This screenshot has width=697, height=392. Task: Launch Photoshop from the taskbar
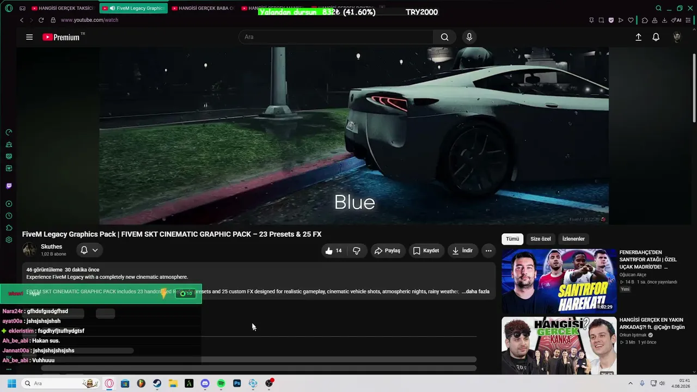point(237,383)
